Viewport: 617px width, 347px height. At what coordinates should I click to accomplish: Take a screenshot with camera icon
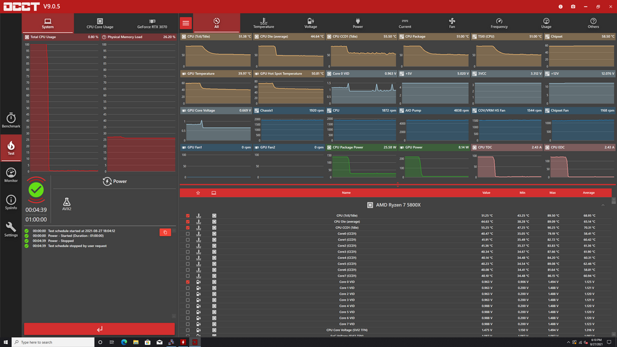[x=573, y=6]
